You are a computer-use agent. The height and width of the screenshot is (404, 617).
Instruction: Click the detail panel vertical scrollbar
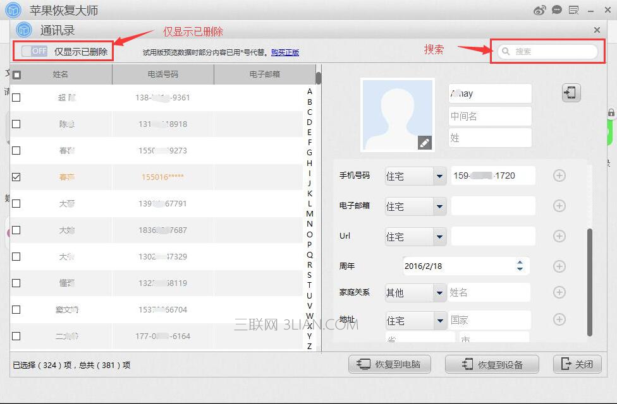point(589,282)
